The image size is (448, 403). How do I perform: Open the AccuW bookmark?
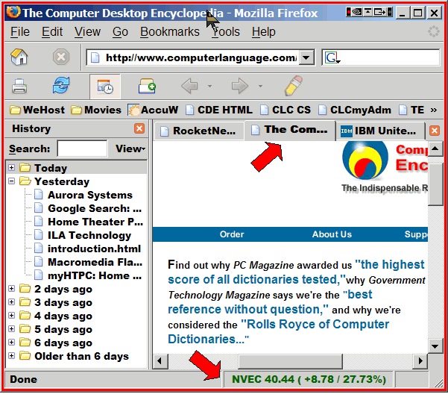point(153,110)
